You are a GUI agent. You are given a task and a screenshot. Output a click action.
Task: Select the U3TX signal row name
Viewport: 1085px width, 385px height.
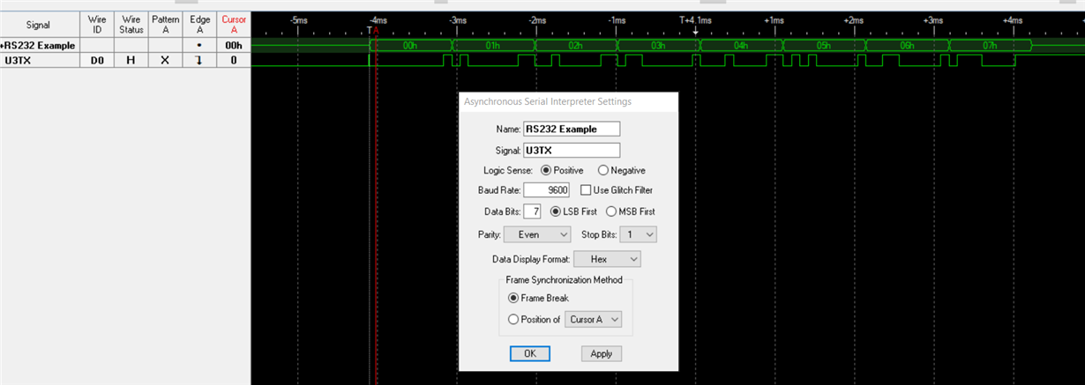(x=39, y=60)
